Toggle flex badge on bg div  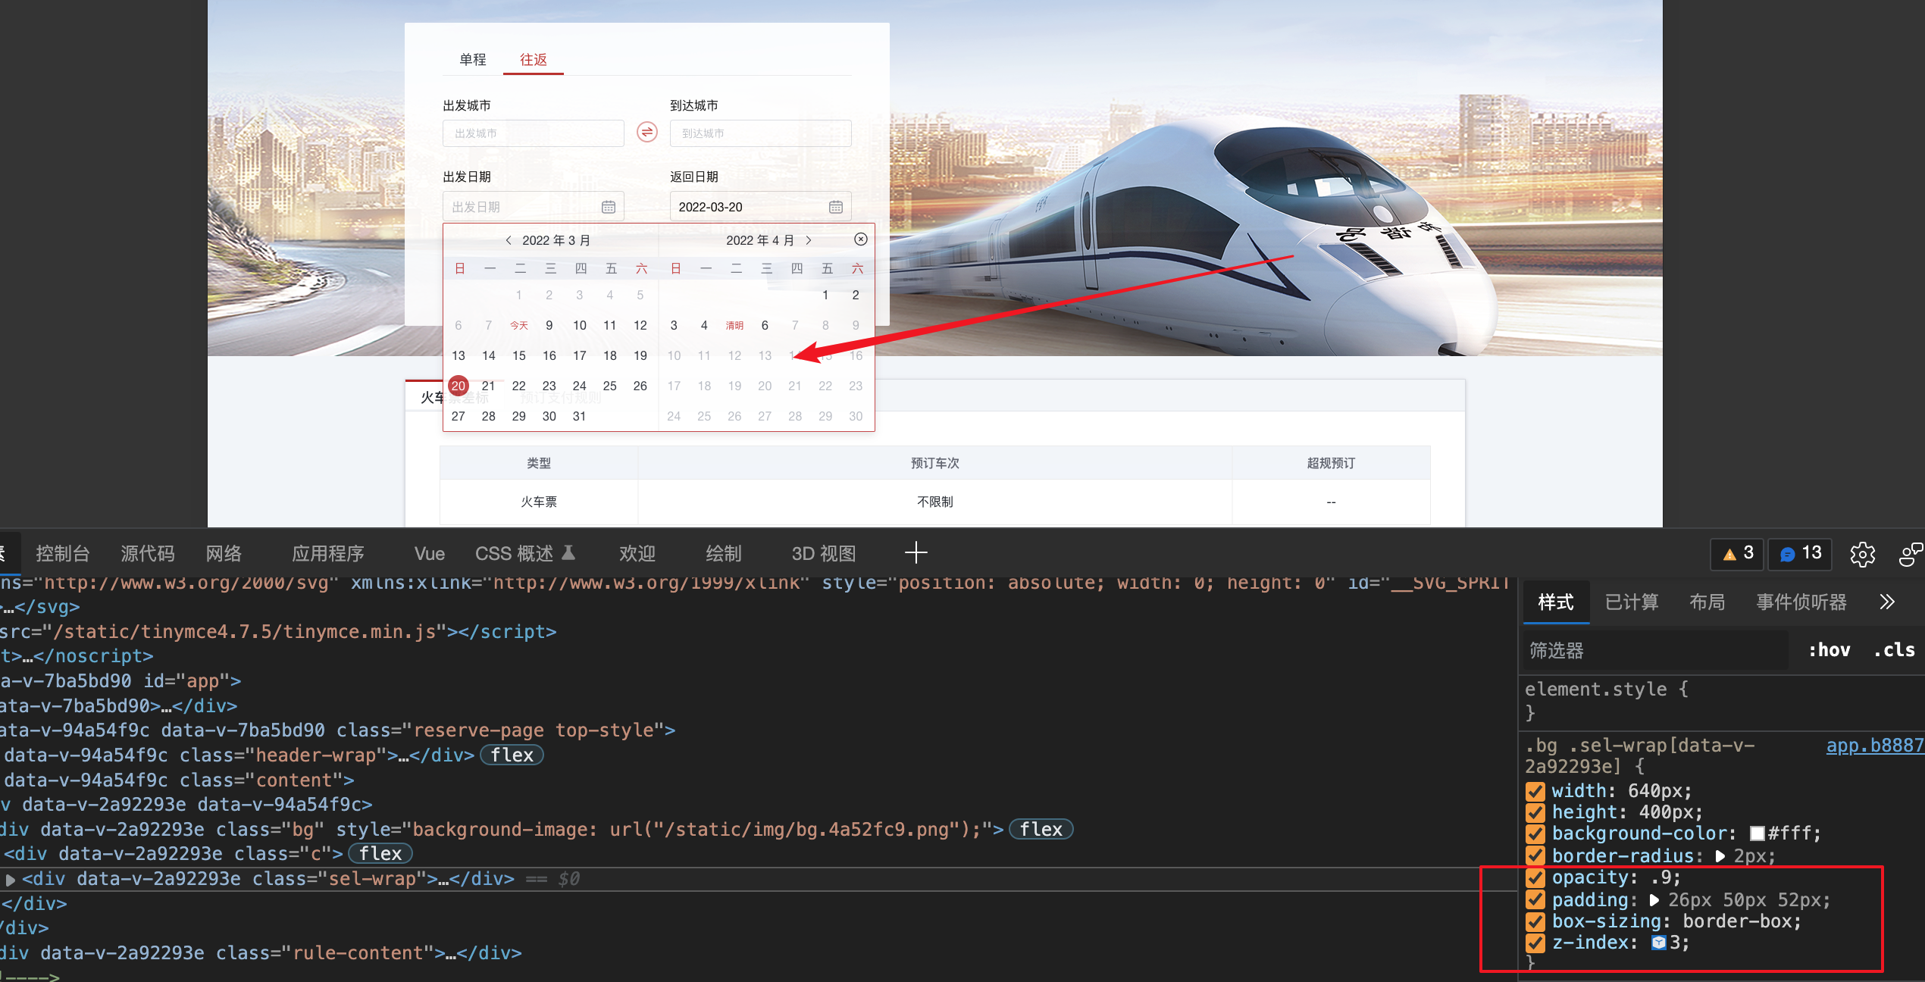pos(1041,830)
